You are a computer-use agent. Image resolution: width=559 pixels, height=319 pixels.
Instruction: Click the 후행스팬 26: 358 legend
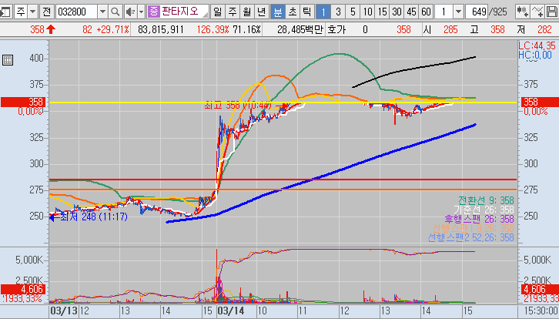(479, 219)
